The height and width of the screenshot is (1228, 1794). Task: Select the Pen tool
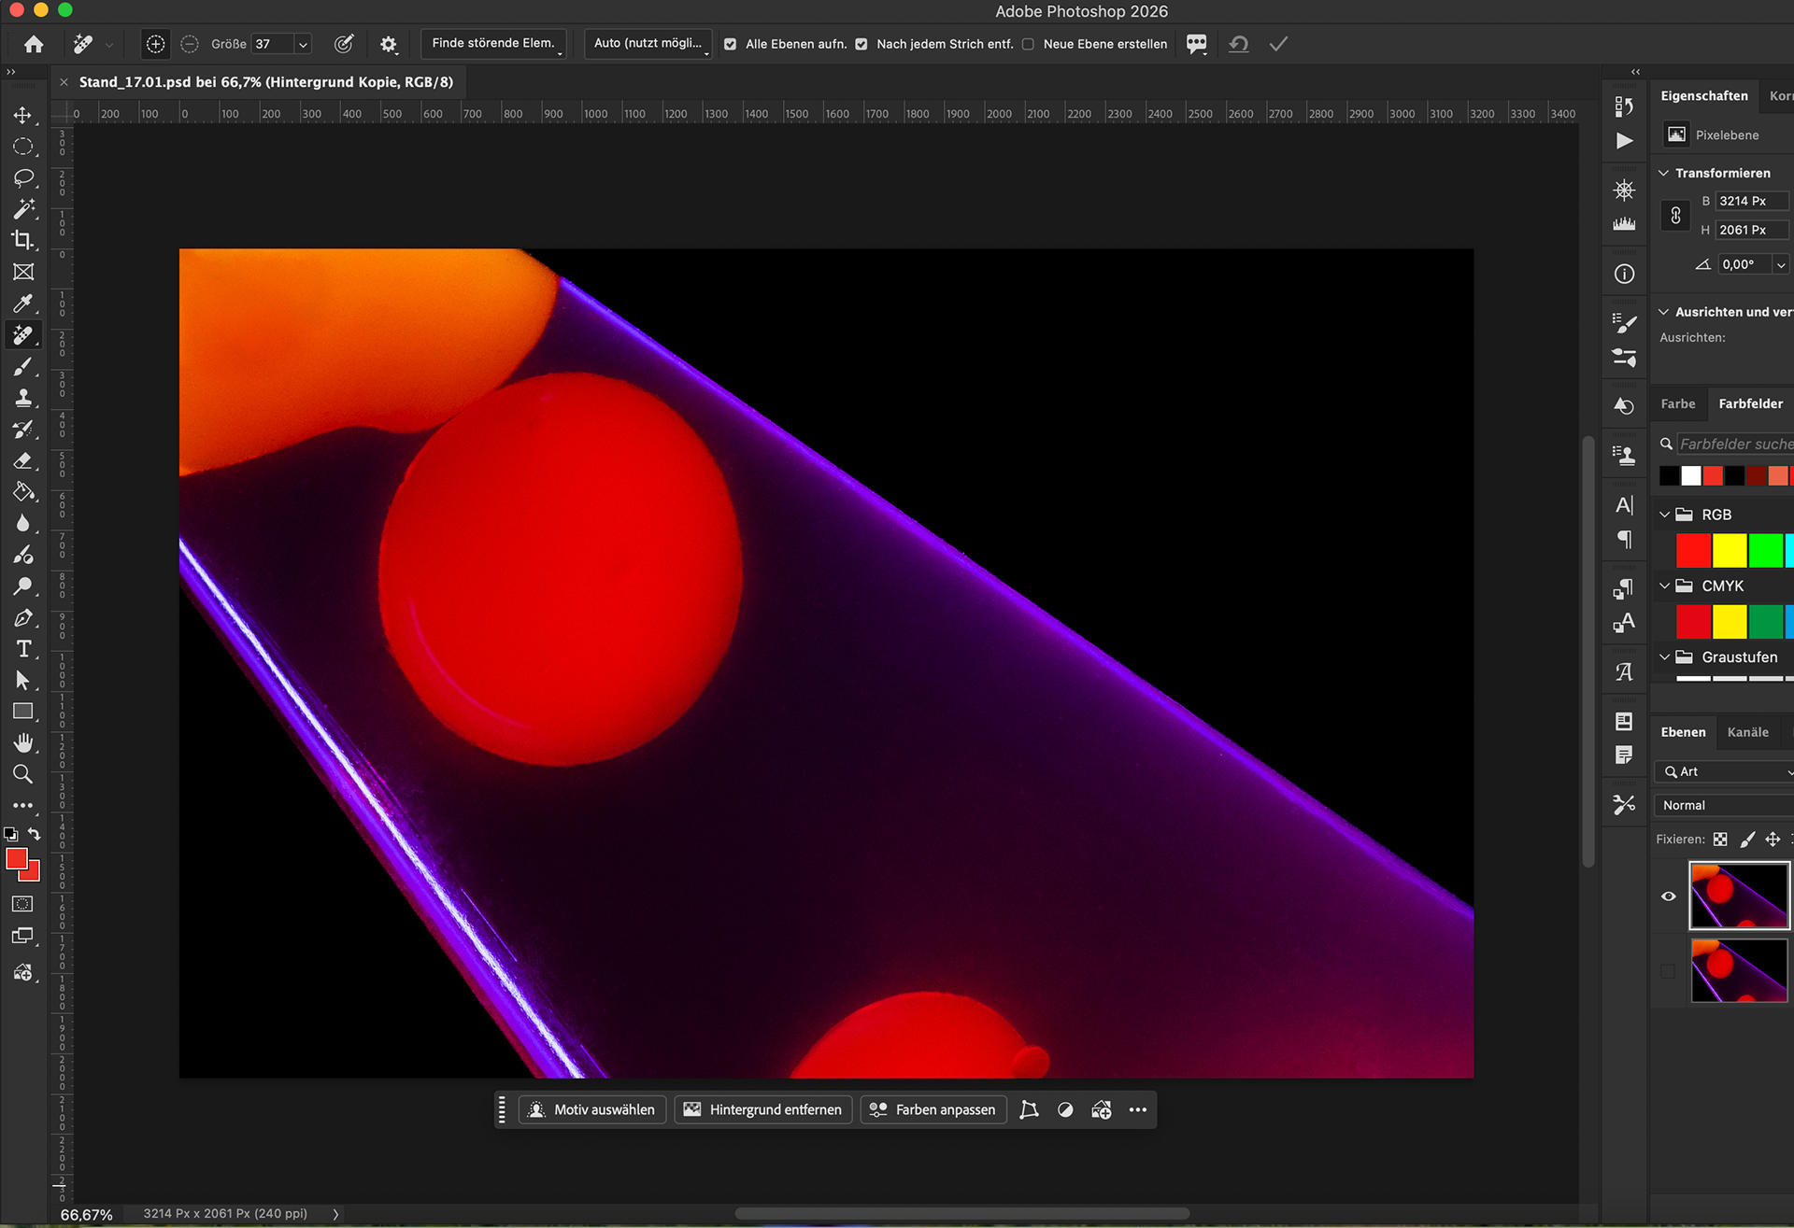22,618
